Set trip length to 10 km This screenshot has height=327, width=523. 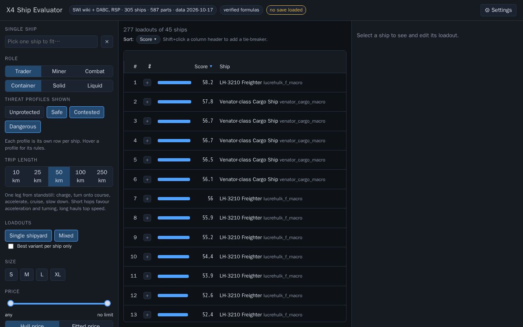16,177
